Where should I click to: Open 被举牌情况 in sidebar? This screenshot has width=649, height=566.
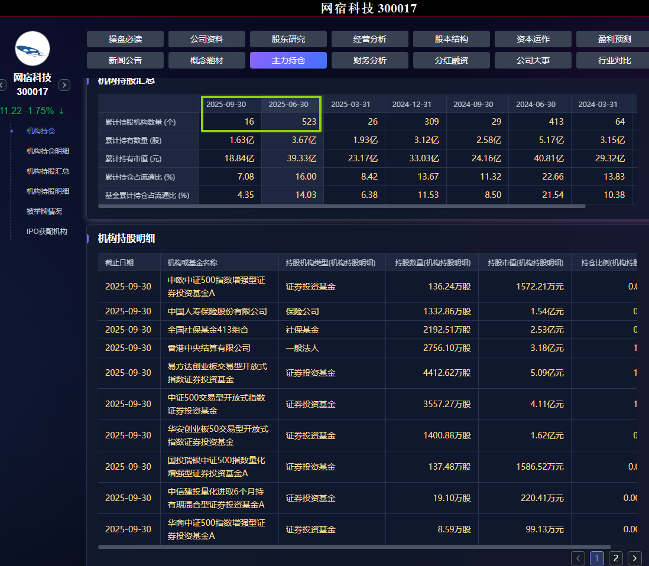[x=44, y=212]
